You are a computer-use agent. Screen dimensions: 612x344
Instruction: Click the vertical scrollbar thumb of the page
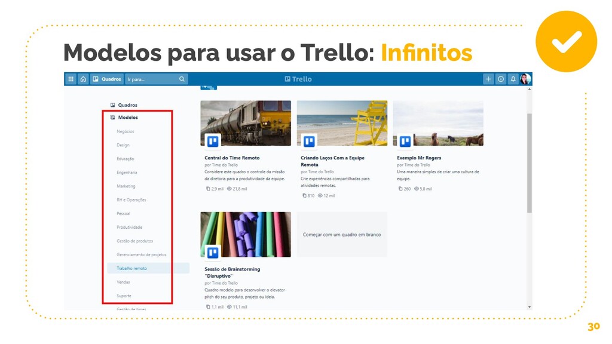(530, 163)
